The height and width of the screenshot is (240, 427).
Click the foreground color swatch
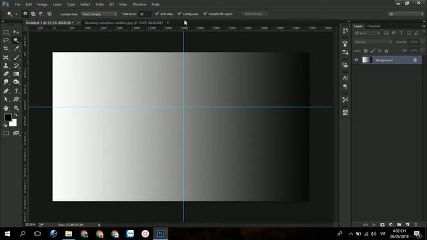point(7,117)
